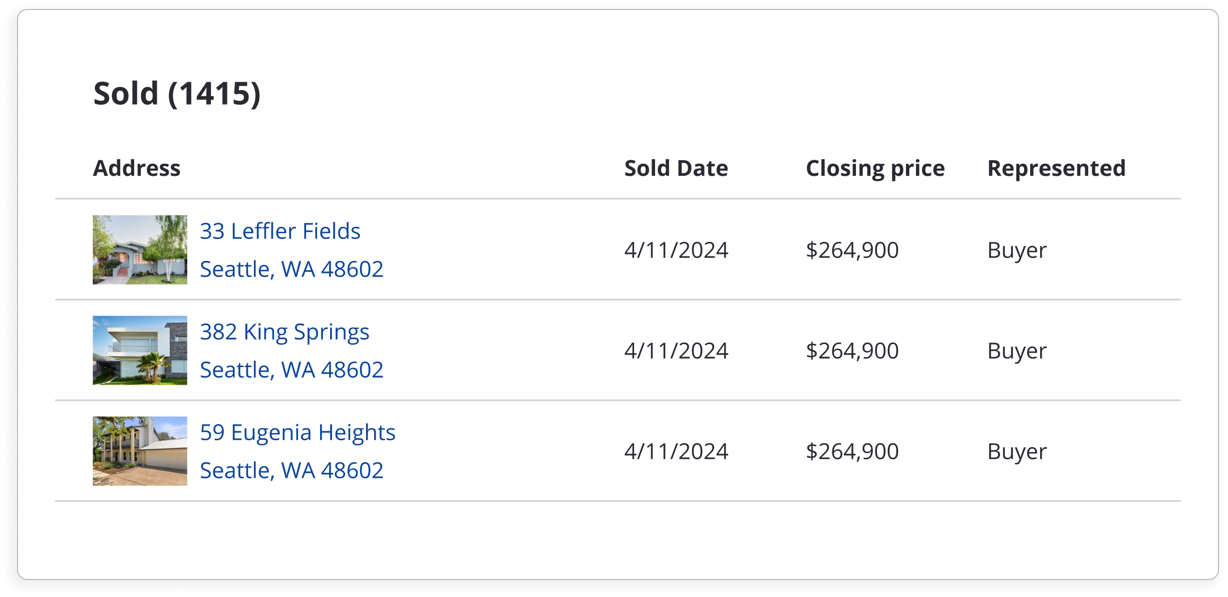Click Seattle, WA 48602 under King Springs
Image resolution: width=1228 pixels, height=597 pixels.
[x=291, y=370]
